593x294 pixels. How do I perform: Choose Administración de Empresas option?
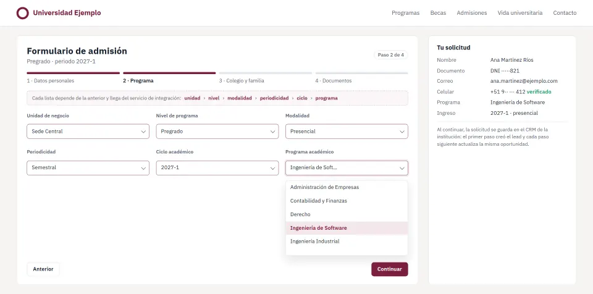(347, 187)
